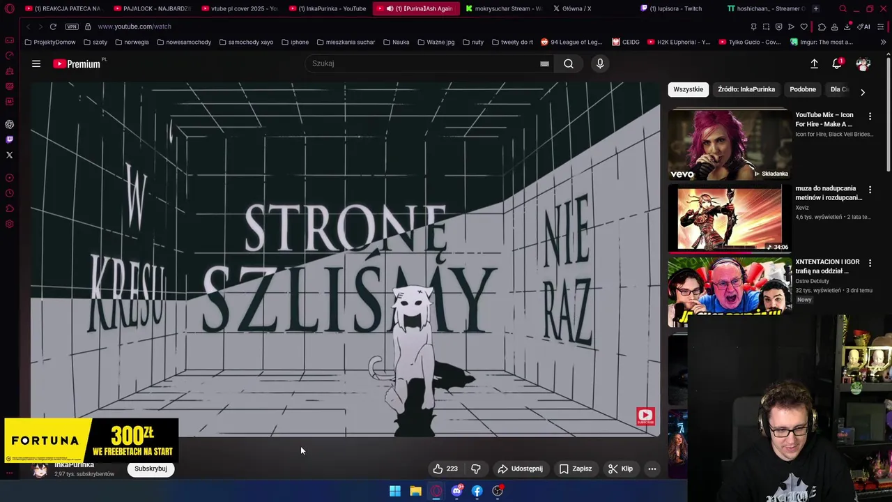
Task: Open the browser AI assistant button
Action: [x=863, y=26]
